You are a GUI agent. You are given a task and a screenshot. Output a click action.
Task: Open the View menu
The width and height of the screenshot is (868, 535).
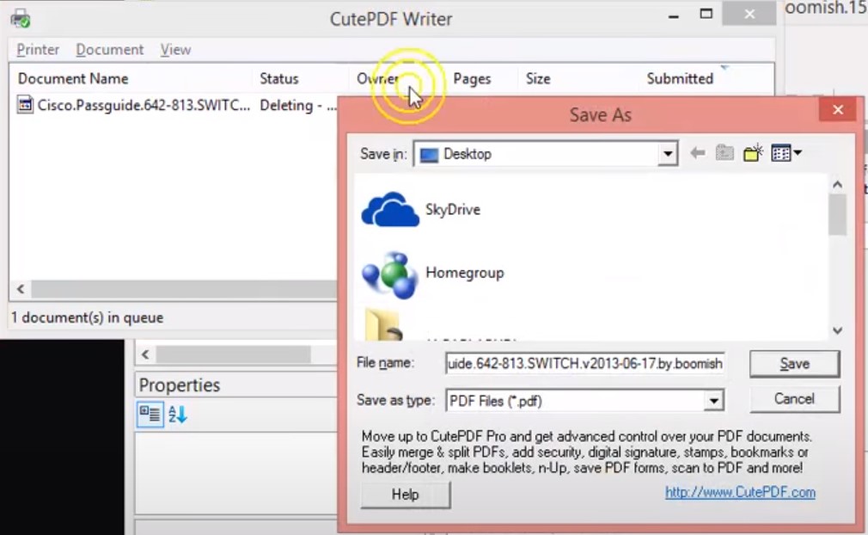(x=175, y=50)
